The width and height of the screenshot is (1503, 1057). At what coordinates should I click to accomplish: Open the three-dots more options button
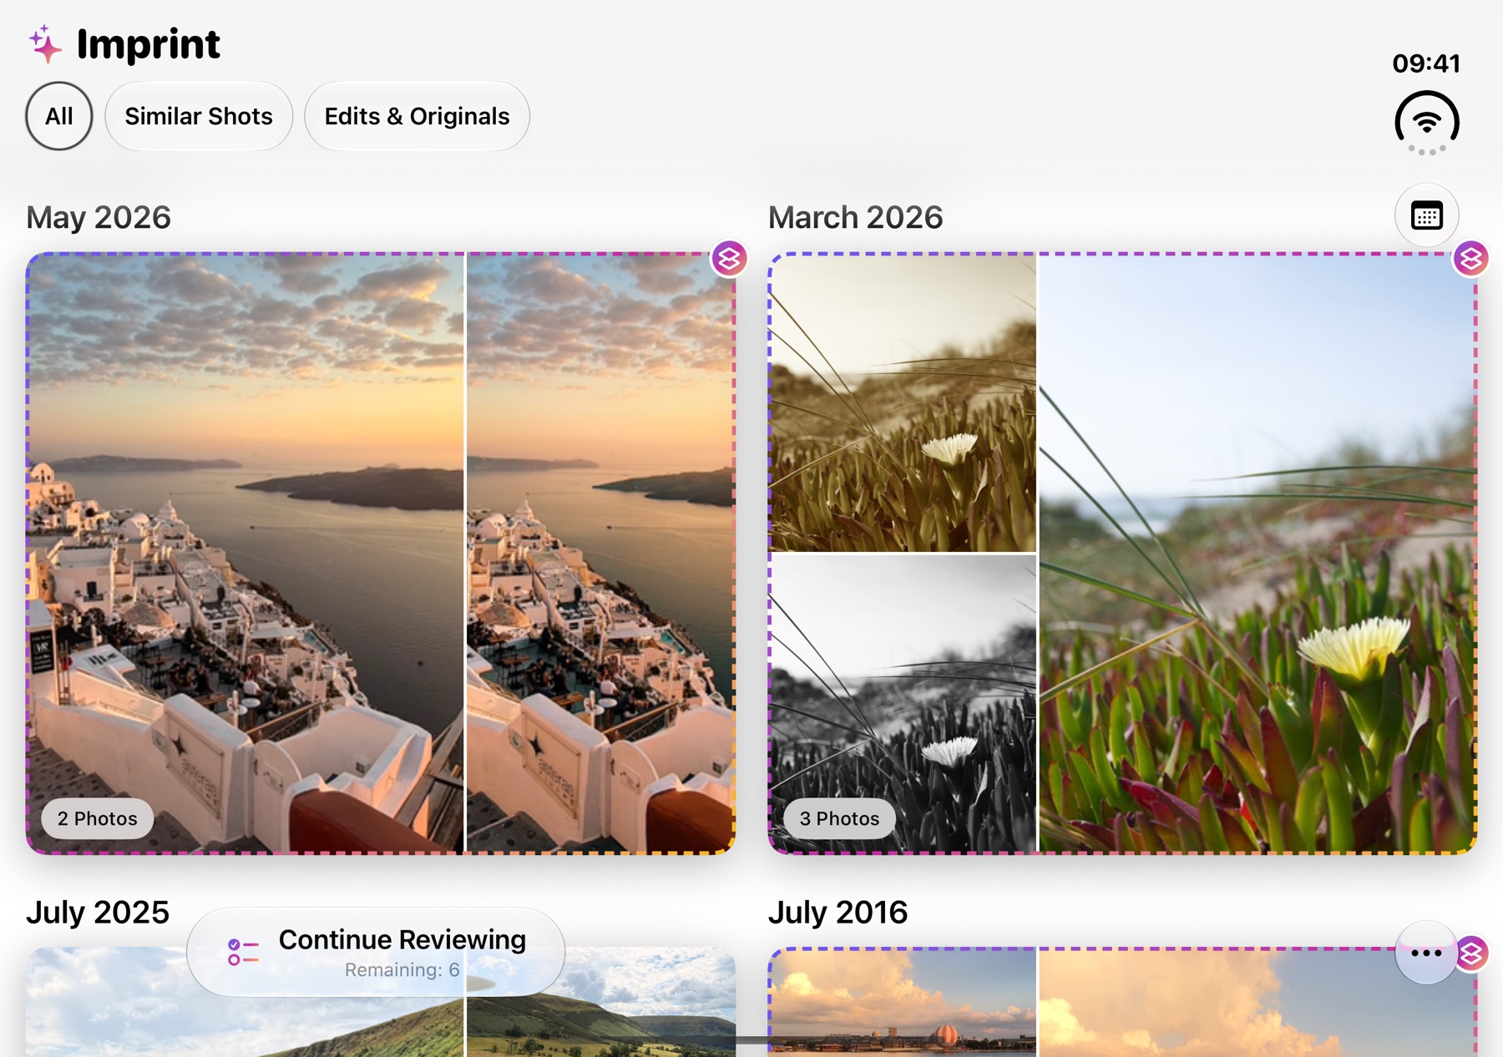tap(1426, 953)
